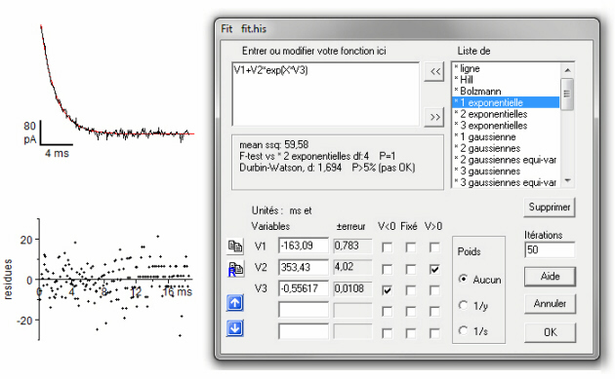Check the Fixé box for V3
This screenshot has height=379, width=615.
tap(411, 290)
